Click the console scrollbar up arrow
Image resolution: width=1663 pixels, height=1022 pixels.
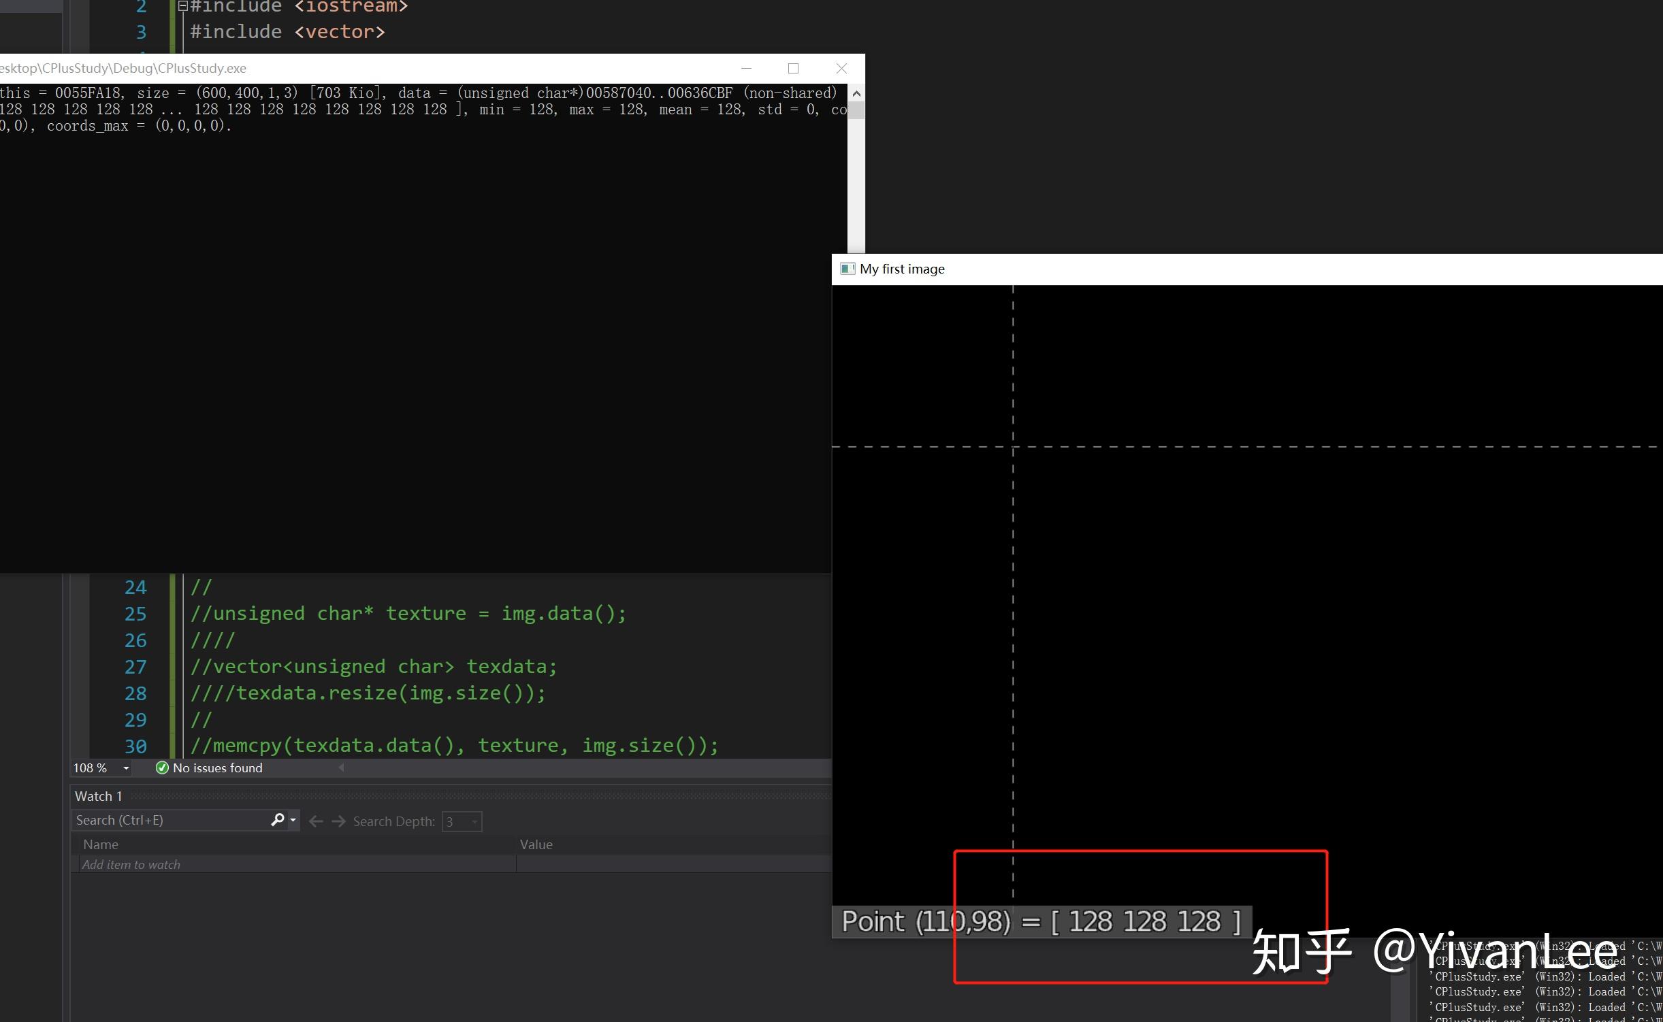[x=856, y=93]
